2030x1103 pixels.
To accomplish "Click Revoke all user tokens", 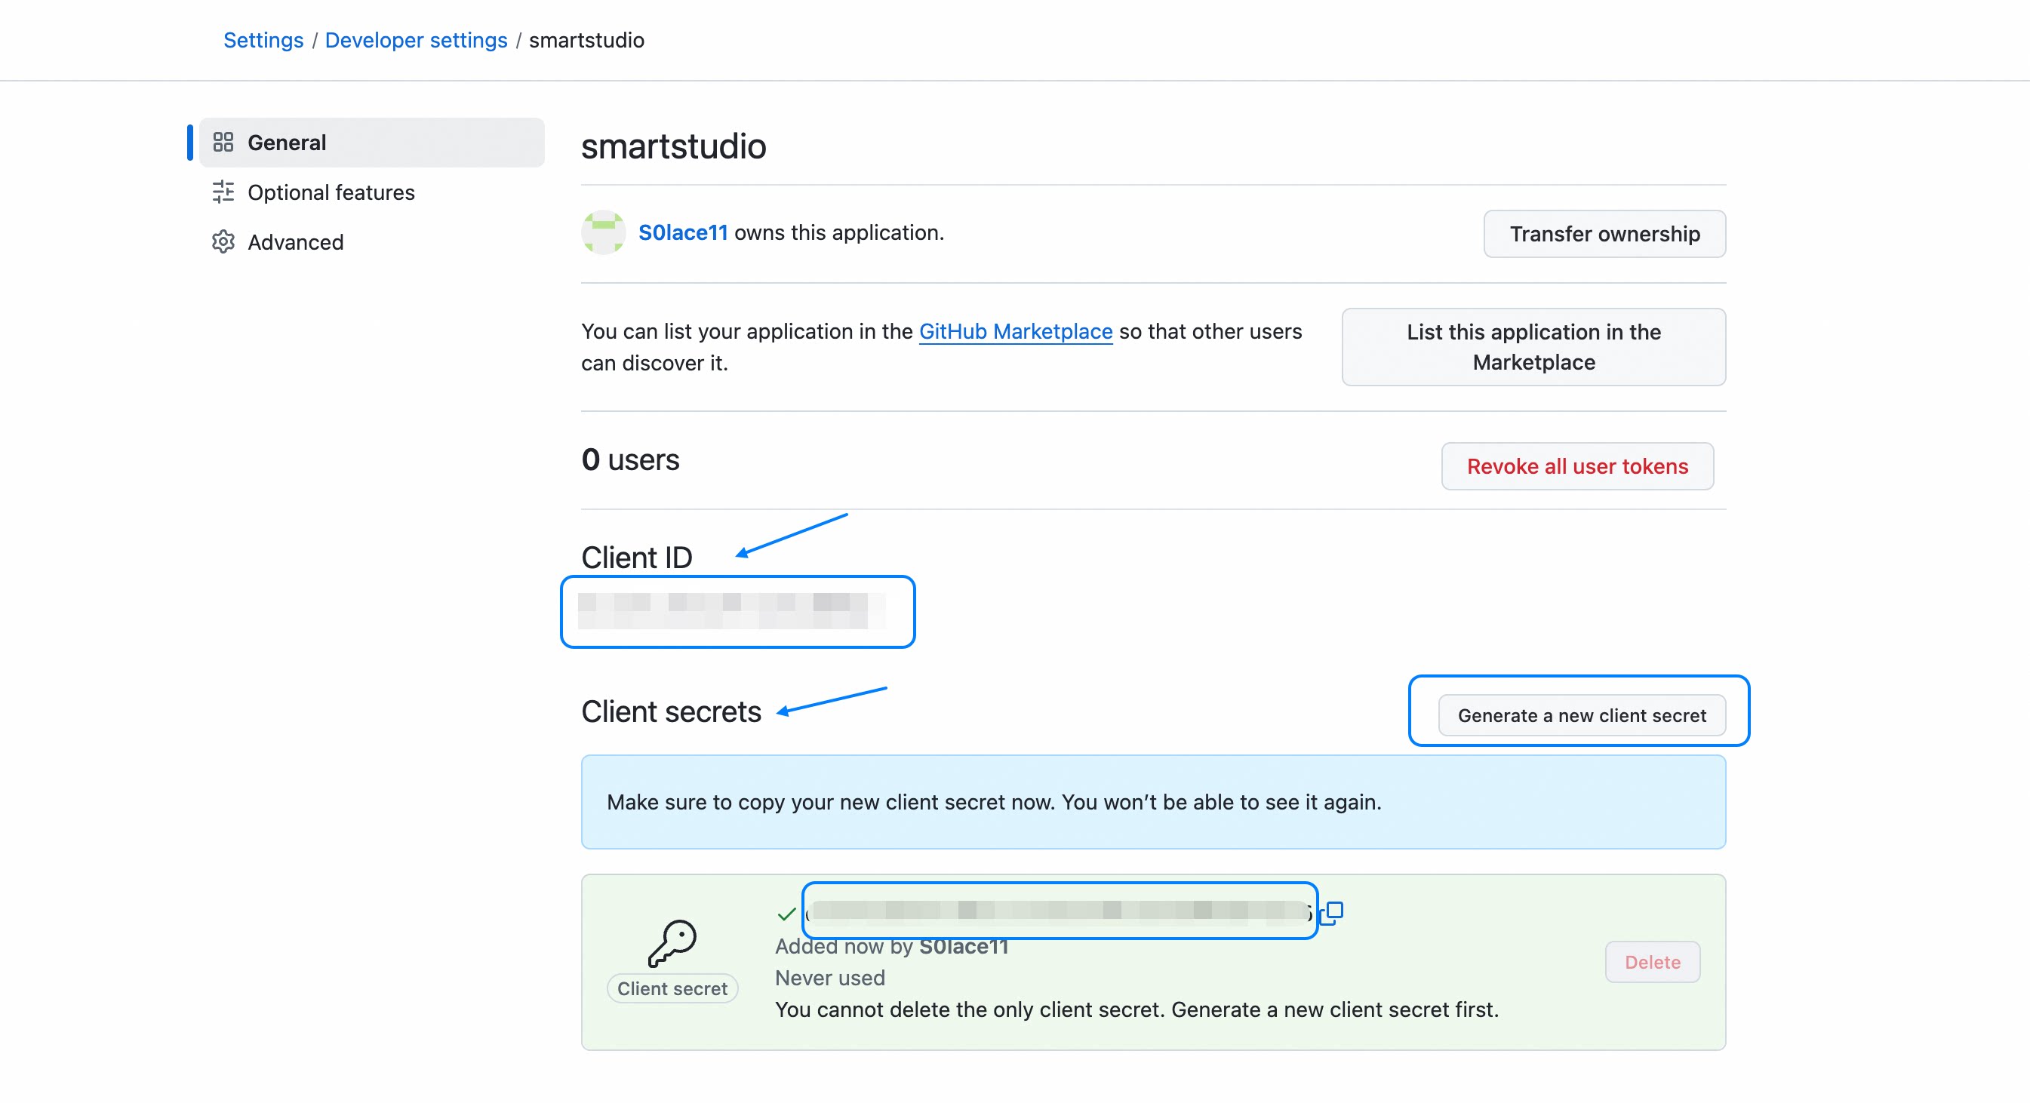I will [1578, 466].
